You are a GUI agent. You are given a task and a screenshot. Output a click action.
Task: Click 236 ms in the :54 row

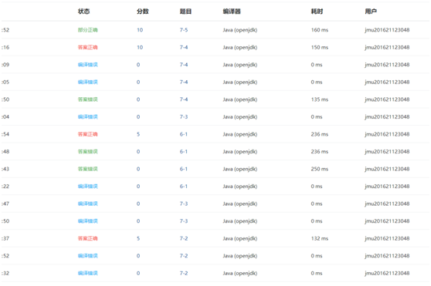click(x=320, y=134)
